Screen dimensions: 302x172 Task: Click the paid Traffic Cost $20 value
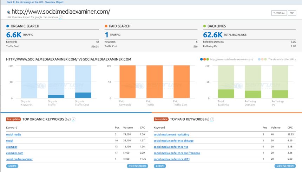point(196,46)
